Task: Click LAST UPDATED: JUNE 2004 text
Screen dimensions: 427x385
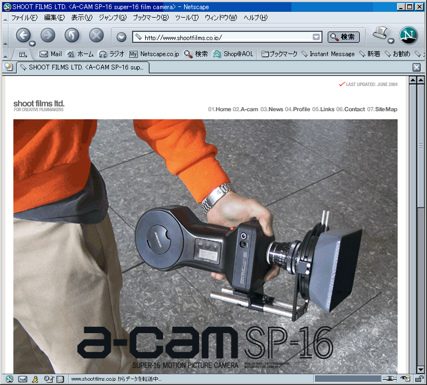Action: coord(371,84)
